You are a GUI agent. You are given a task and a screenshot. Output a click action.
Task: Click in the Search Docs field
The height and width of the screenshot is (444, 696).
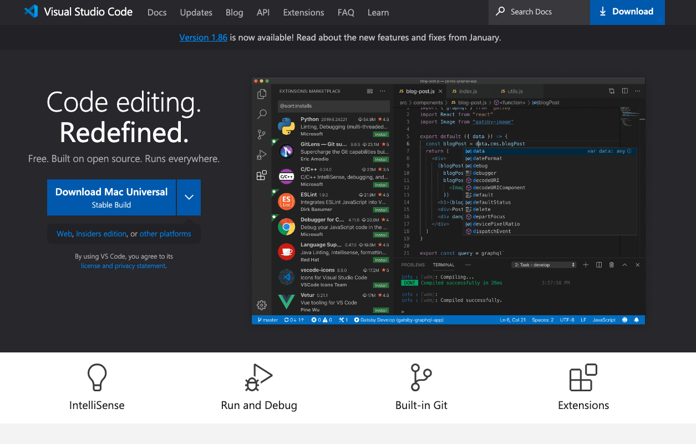pyautogui.click(x=539, y=12)
